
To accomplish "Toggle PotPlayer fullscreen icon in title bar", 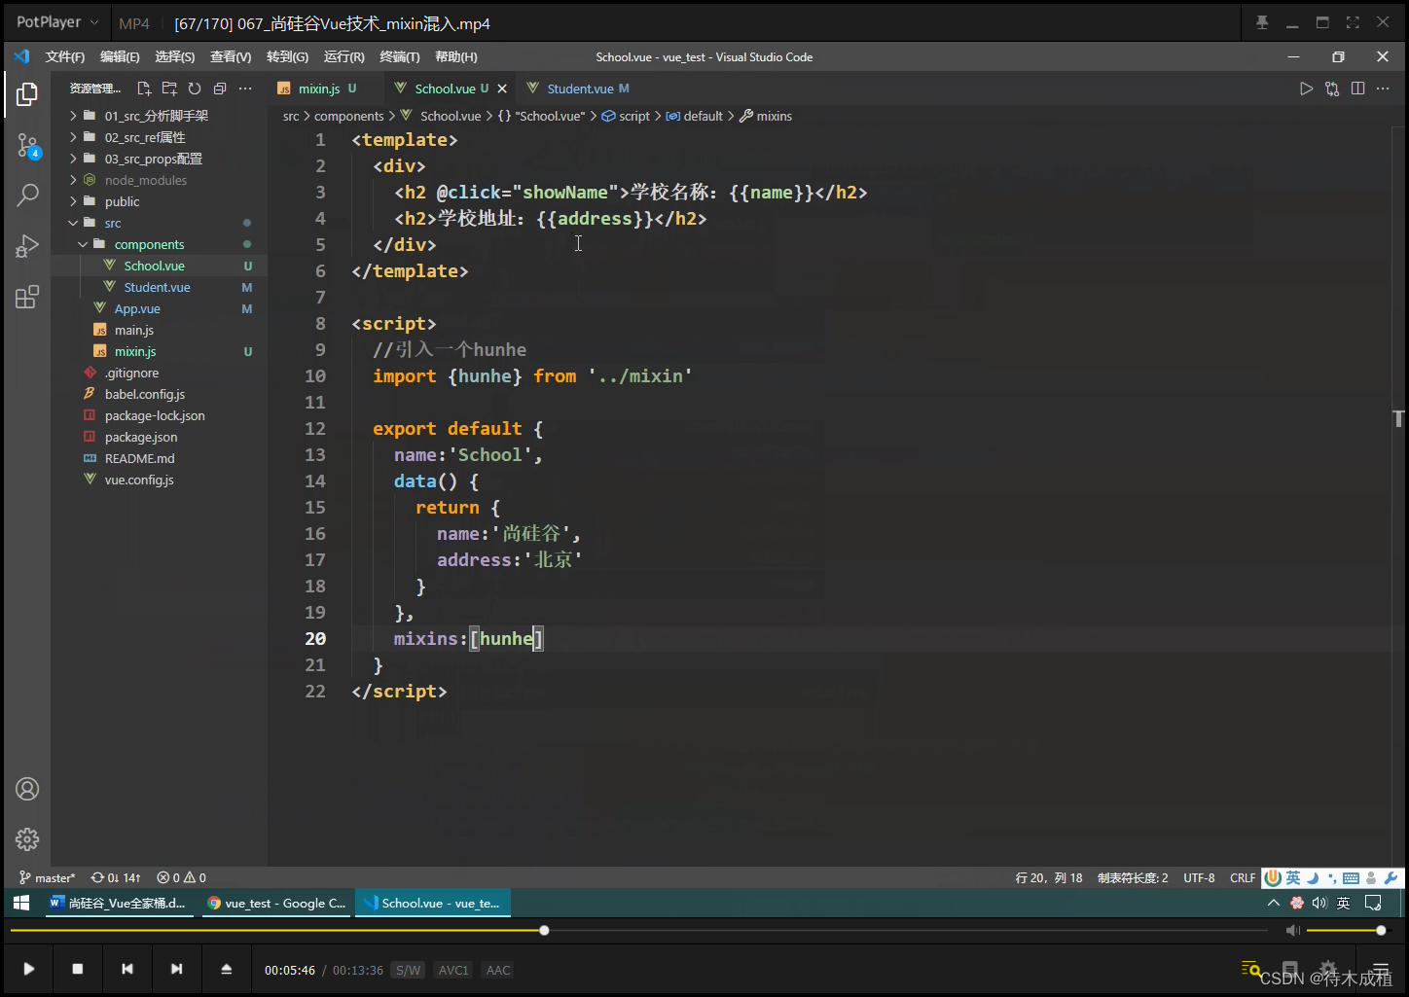I will click(x=1353, y=22).
